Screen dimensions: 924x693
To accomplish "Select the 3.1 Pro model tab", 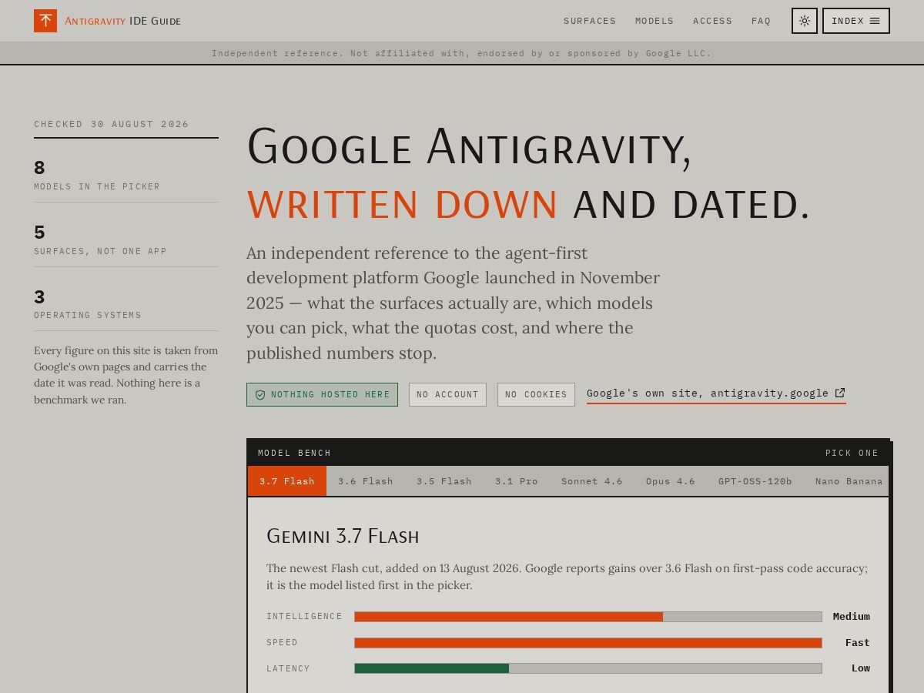I will coord(517,481).
